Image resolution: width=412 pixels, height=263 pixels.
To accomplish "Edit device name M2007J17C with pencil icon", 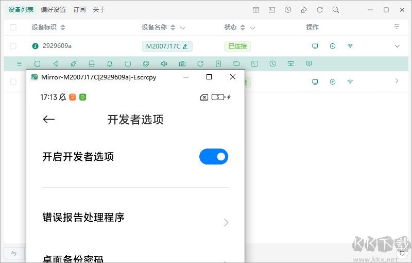I will pos(185,46).
